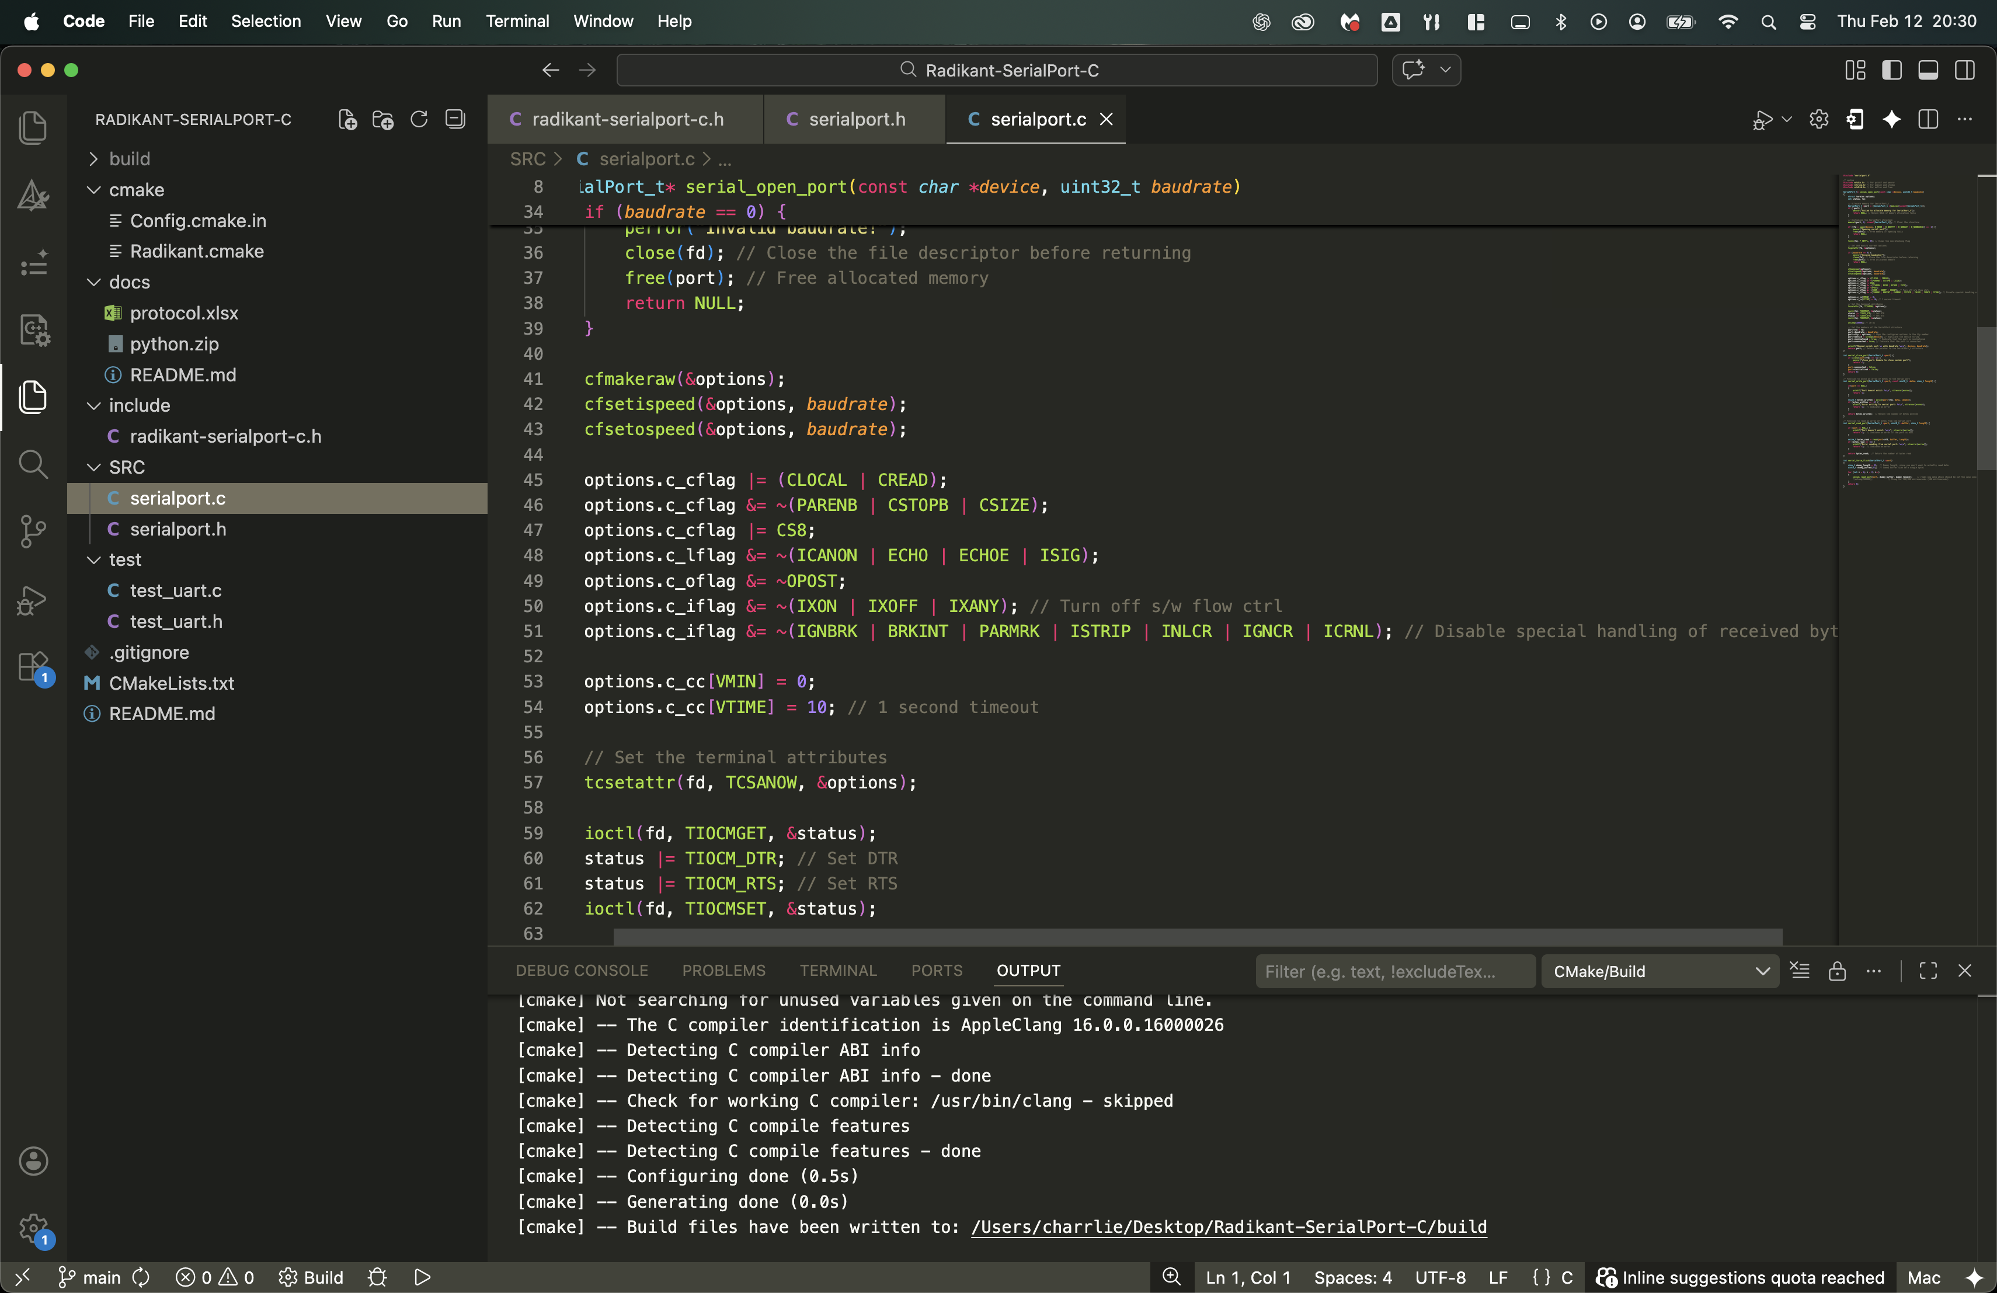The height and width of the screenshot is (1293, 1997).
Task: Open the Source Control view in activity bar
Action: pyautogui.click(x=33, y=530)
